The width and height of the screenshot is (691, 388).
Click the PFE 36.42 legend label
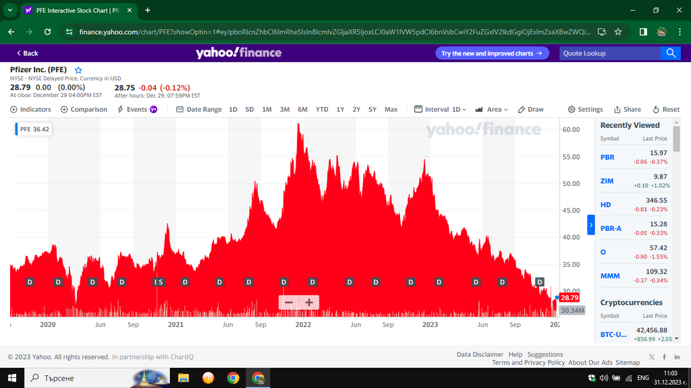[x=34, y=129]
